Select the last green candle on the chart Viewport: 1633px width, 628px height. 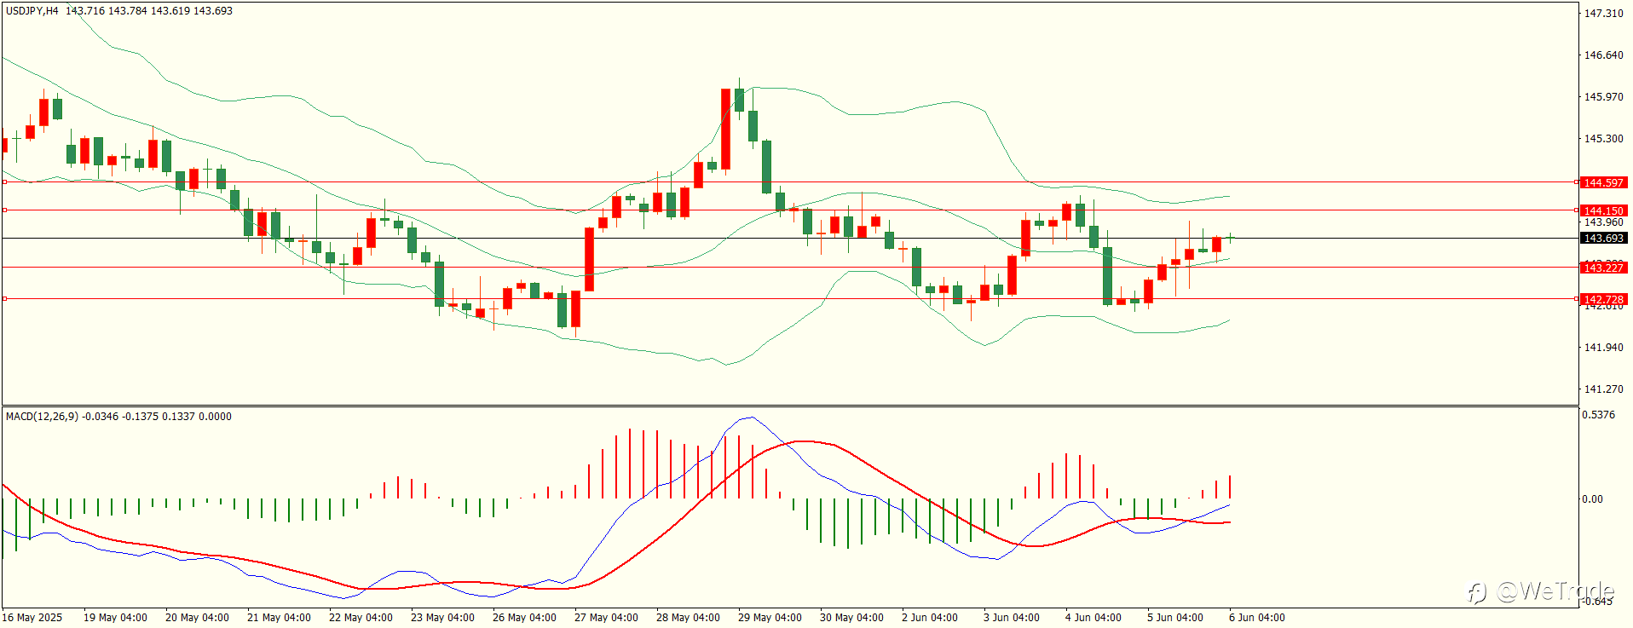pos(1230,238)
